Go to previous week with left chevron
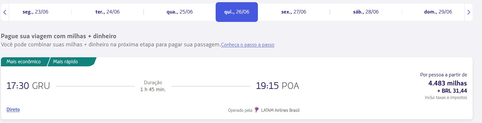Viewport: 482px width, 123px height. pos(5,12)
